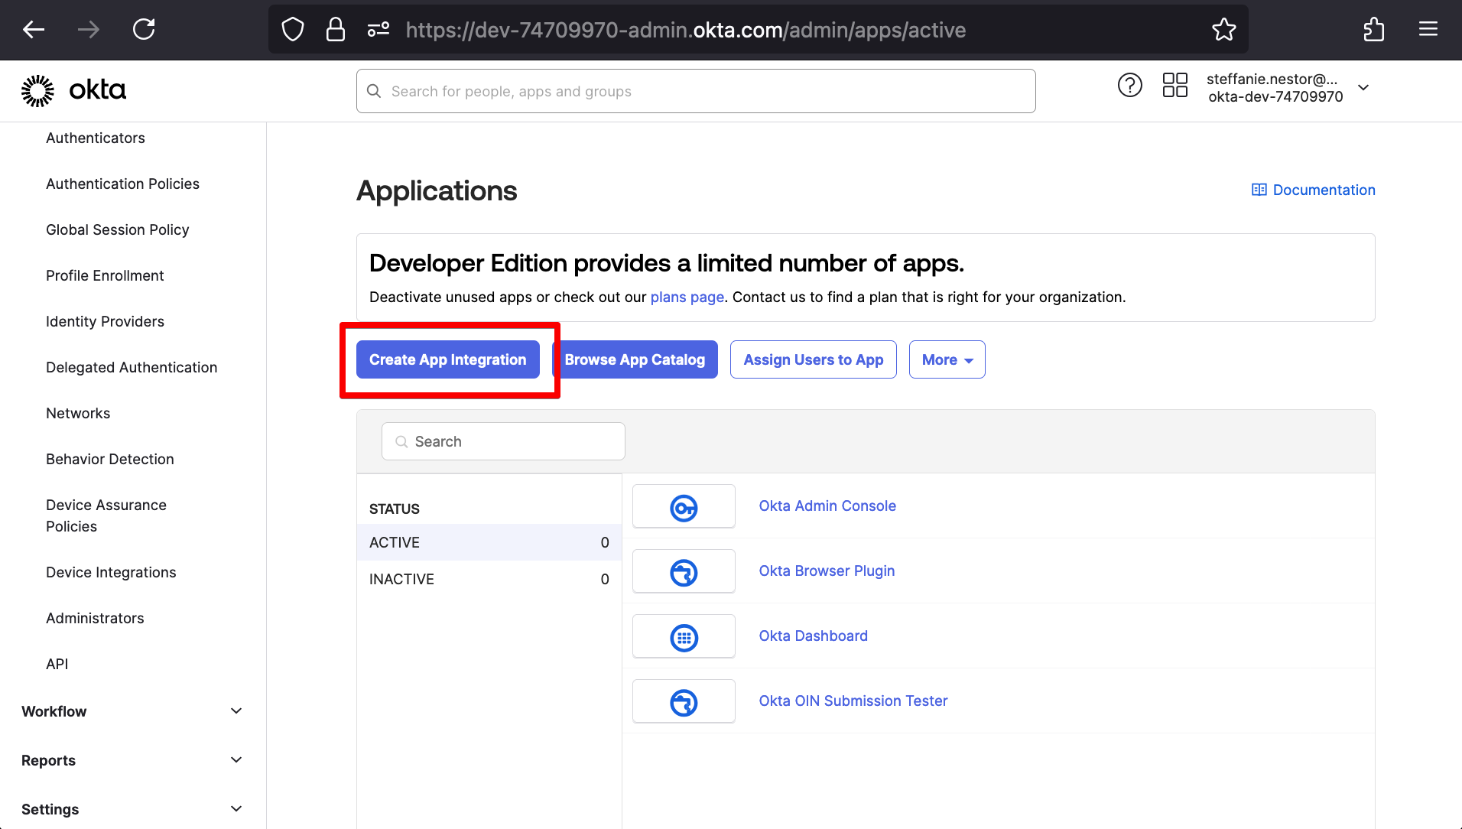
Task: Open Authenticators in sidebar
Action: point(96,138)
